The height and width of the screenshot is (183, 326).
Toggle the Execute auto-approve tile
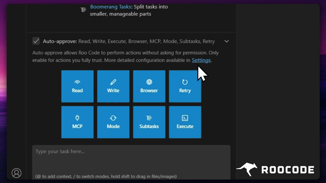tap(185, 122)
